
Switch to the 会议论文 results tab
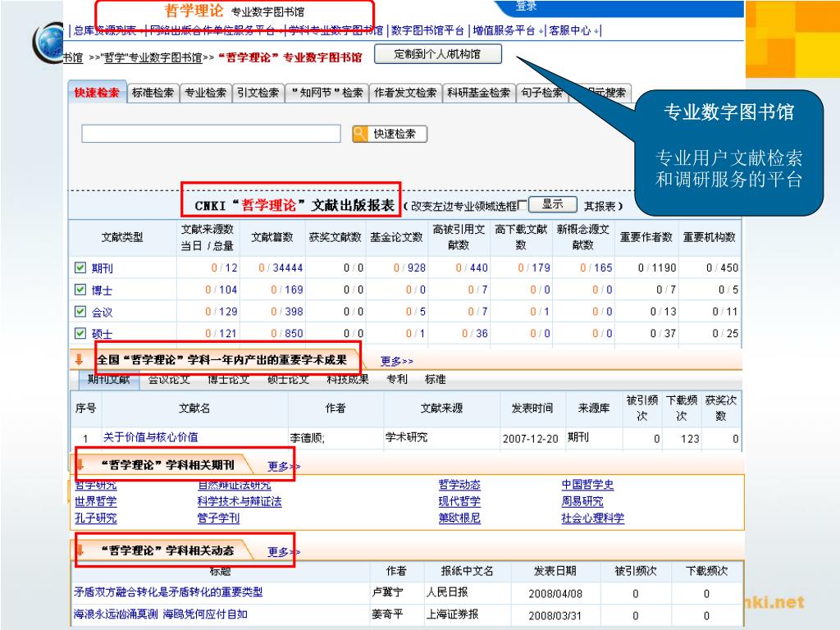(169, 379)
